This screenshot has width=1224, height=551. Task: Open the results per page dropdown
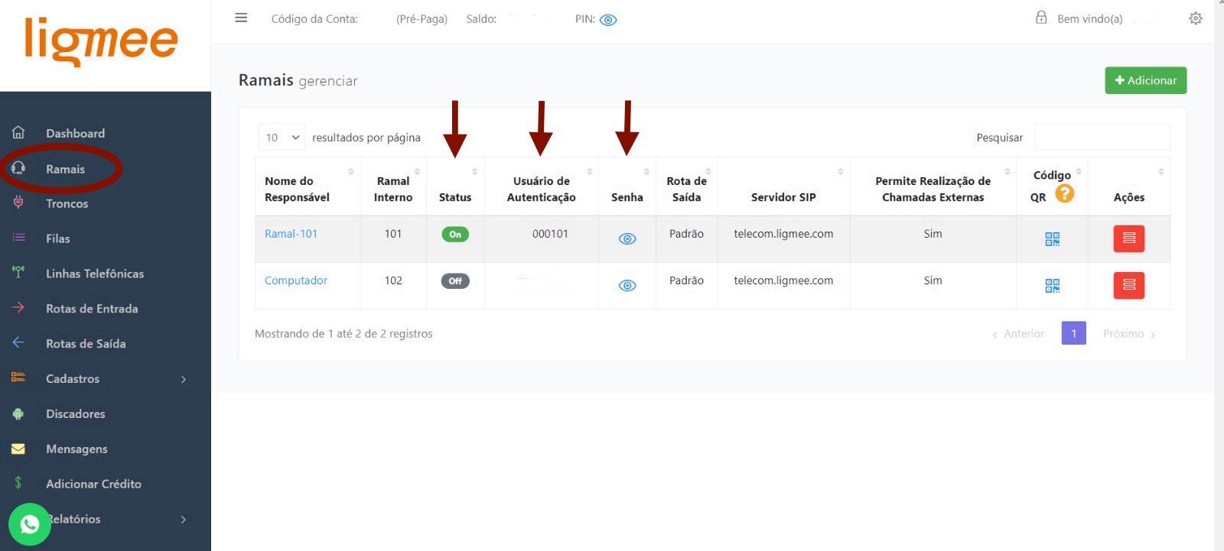pos(282,138)
